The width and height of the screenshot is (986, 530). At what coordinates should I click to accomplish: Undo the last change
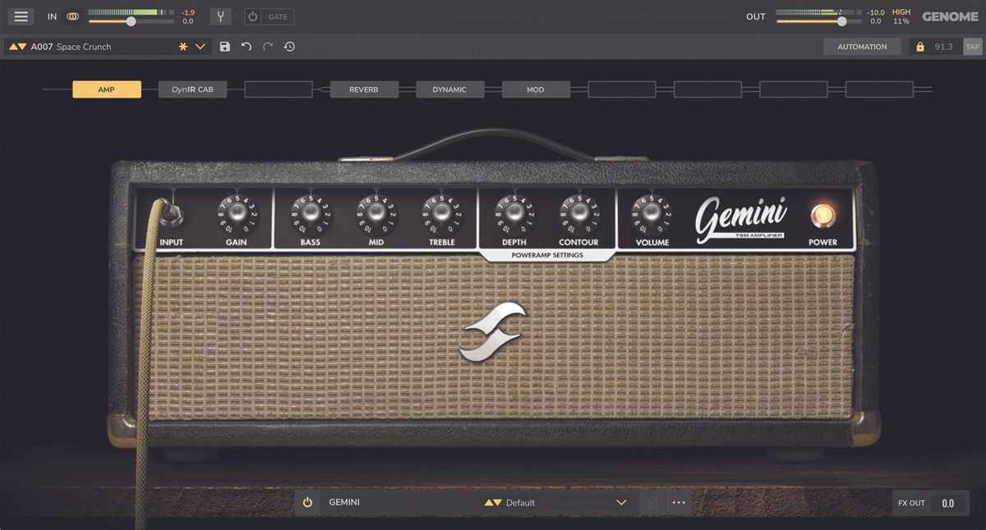click(x=245, y=47)
